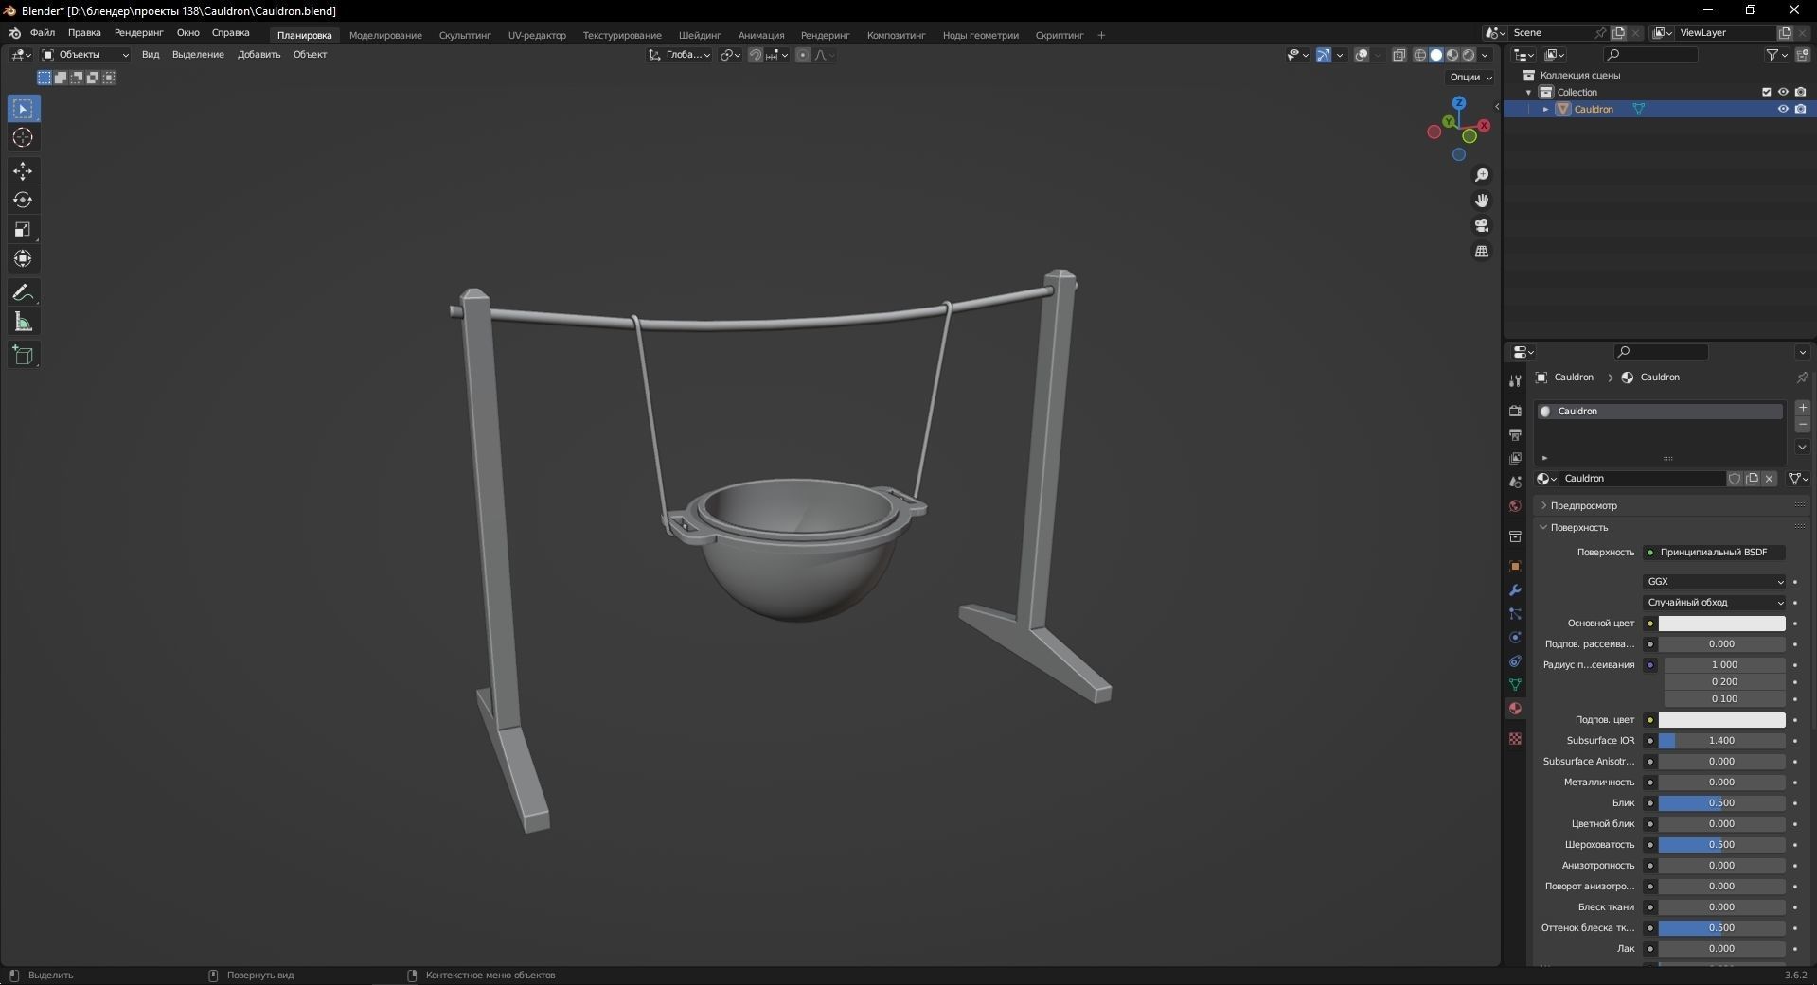1817x985 pixels.
Task: Switch to wireframe shading mode
Action: 1420,55
